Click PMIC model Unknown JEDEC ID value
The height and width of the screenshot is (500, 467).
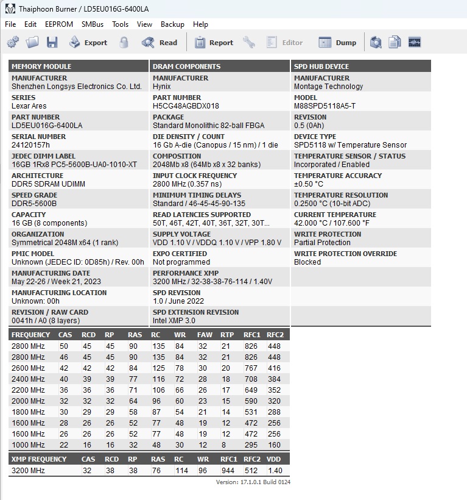[x=78, y=262]
